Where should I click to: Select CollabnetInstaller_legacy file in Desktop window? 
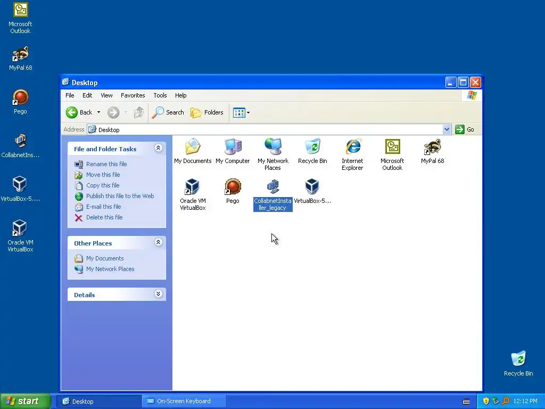point(273,195)
